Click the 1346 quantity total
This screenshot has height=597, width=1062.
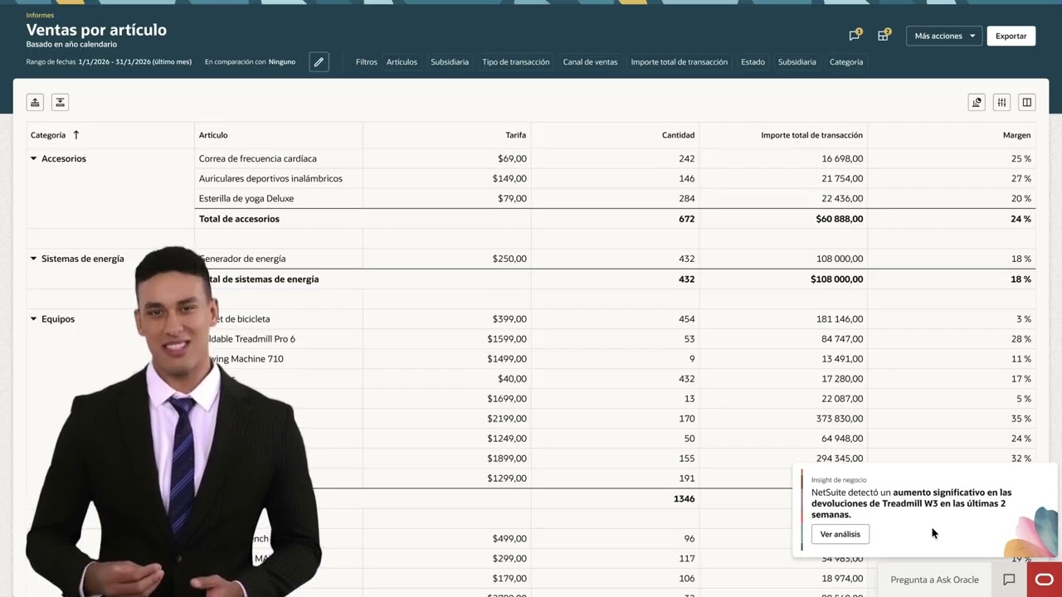coord(684,499)
